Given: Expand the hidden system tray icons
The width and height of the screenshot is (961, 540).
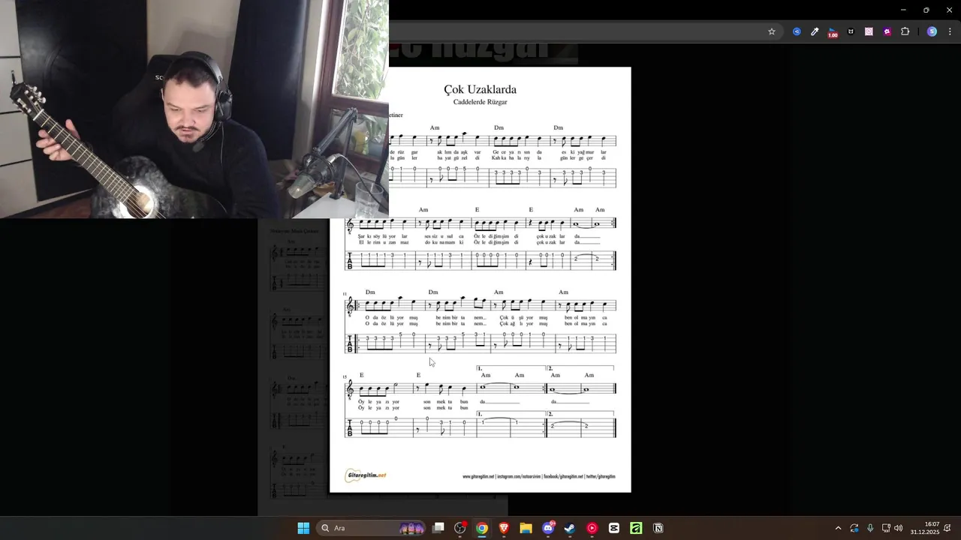Looking at the screenshot, I should tap(838, 528).
